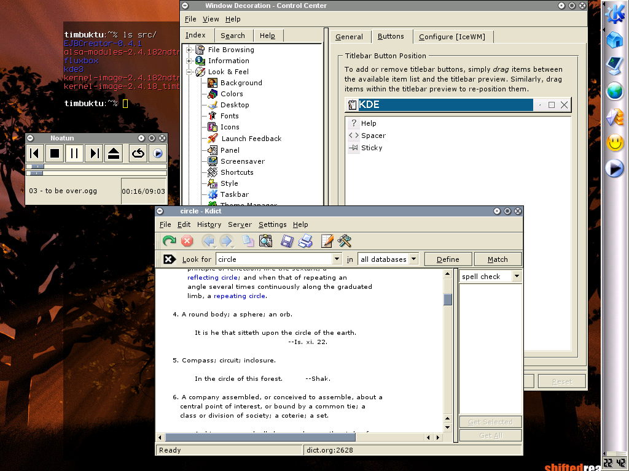Switch to Search tab in Control Center
This screenshot has height=471, width=629.
pyautogui.click(x=233, y=36)
